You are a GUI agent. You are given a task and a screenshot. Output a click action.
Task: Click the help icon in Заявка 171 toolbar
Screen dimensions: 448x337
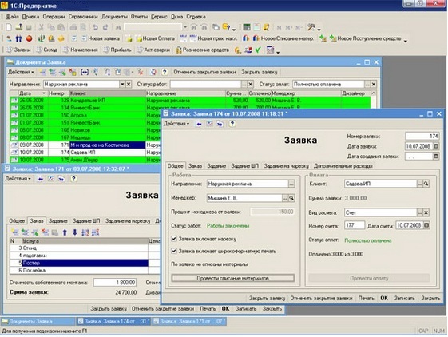tap(73, 179)
